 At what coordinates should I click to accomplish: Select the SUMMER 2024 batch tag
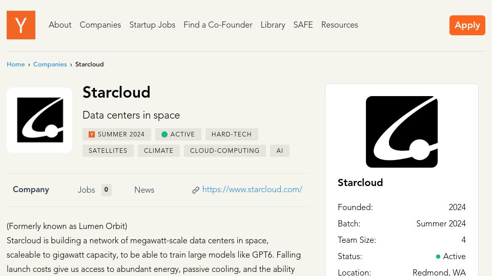pyautogui.click(x=117, y=134)
